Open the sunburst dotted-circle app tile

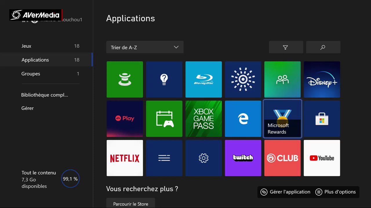tap(243, 79)
